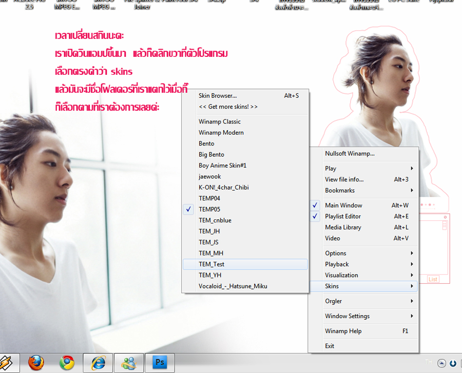
Task: Show hidden system tray icons
Action: 441,363
